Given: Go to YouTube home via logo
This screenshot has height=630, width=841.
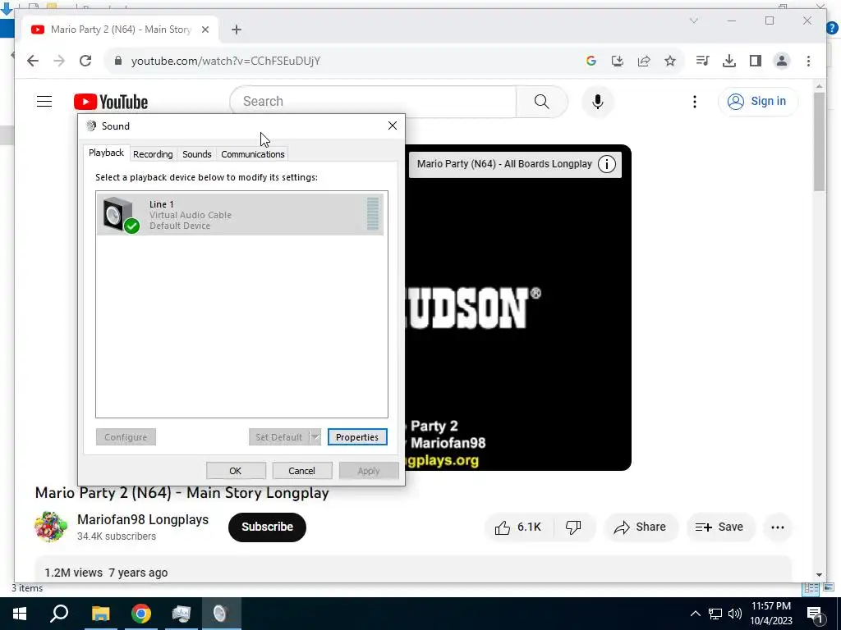Looking at the screenshot, I should click(x=111, y=102).
